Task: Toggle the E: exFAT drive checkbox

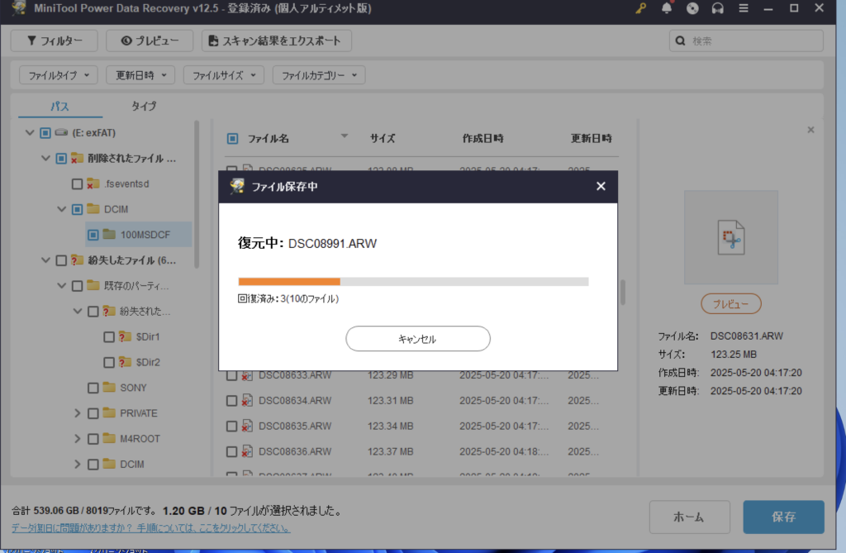Action: 45,133
